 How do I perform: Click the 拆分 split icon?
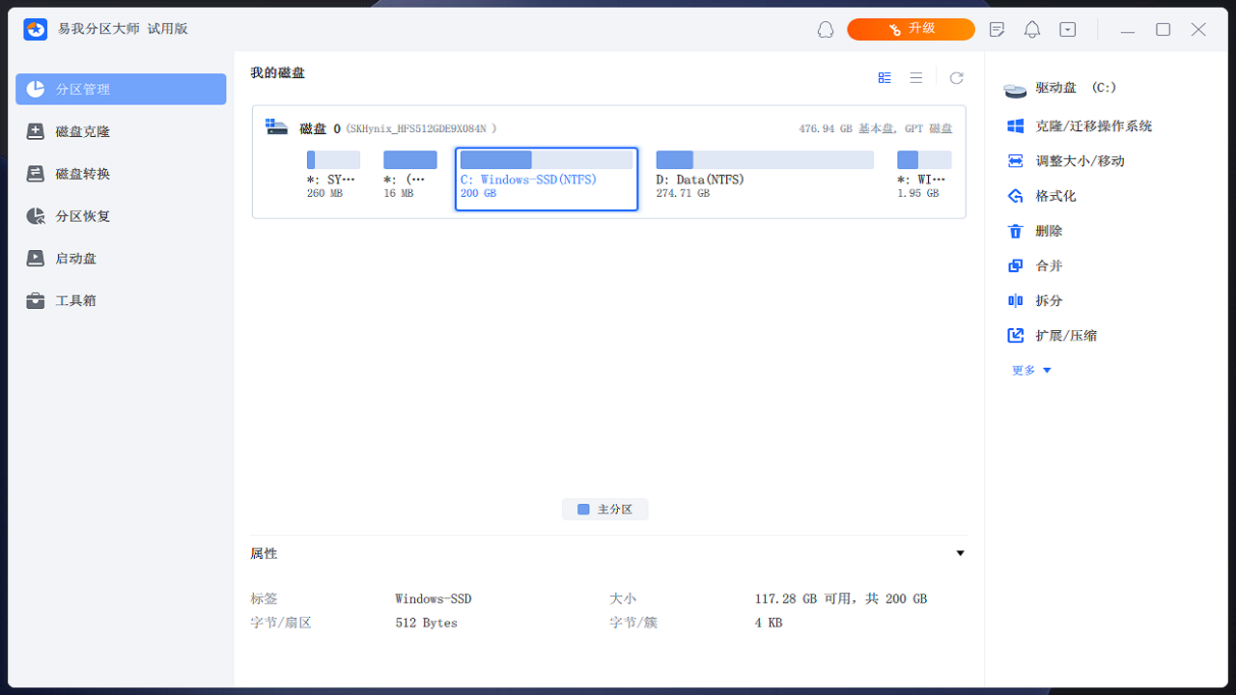[x=1015, y=301]
